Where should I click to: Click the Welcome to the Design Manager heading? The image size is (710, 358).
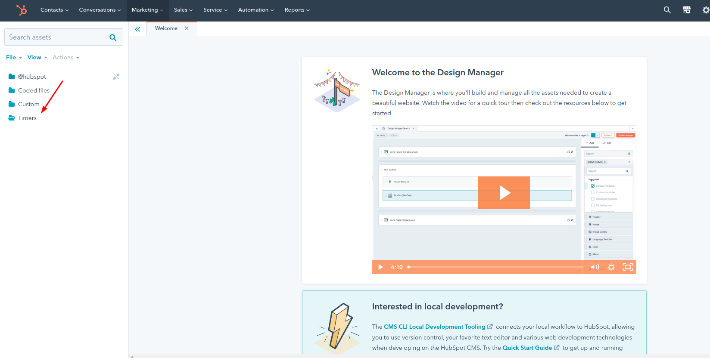coord(438,72)
